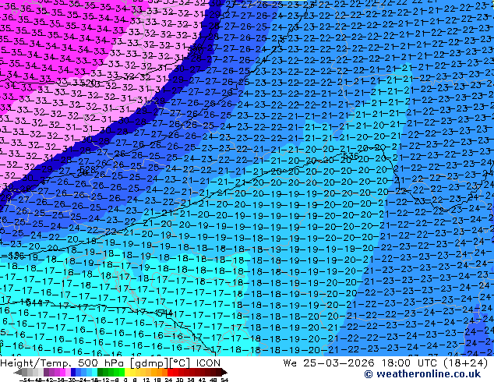Pick the yellow legend swatch
This screenshot has width=494, height=382.
click(x=128, y=372)
